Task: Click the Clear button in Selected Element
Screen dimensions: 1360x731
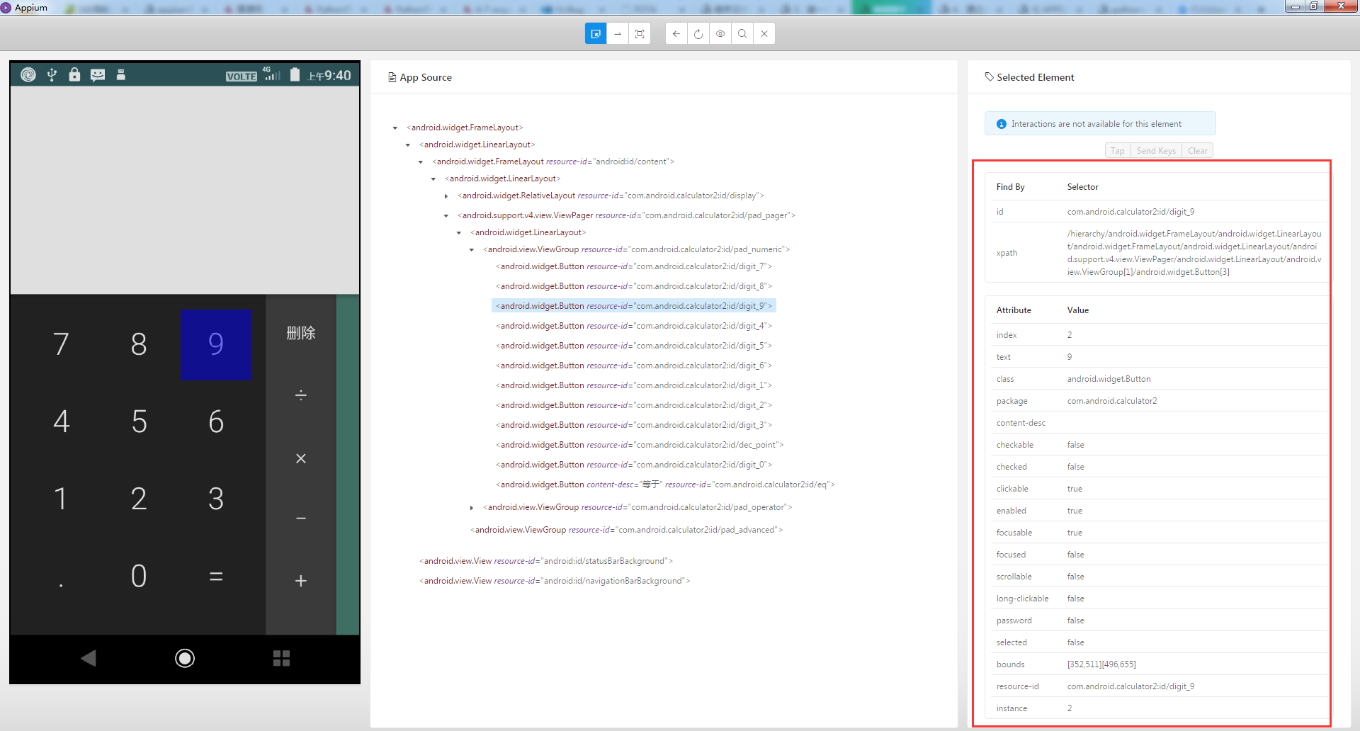Action: [x=1198, y=151]
